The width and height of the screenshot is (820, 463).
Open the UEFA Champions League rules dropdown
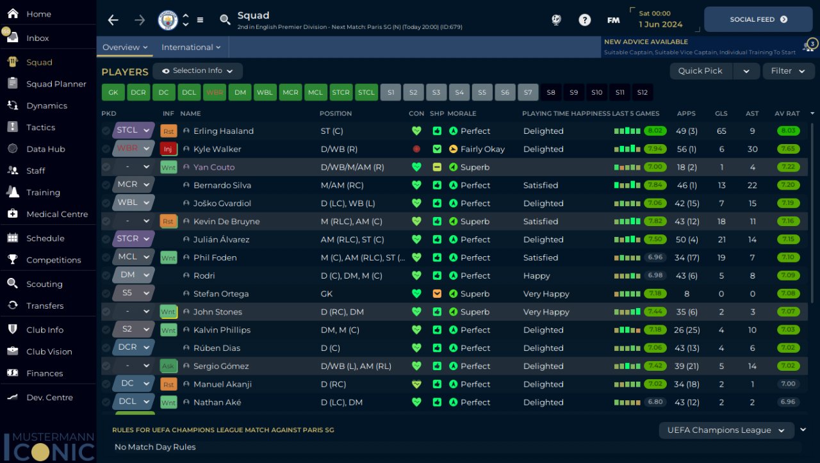(726, 430)
